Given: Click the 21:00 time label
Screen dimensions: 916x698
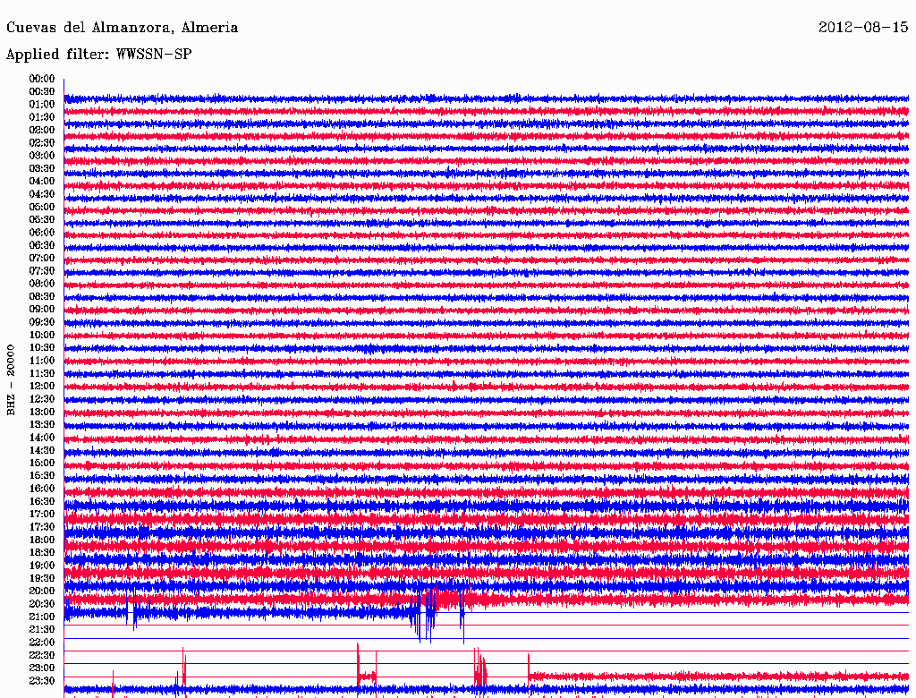Looking at the screenshot, I should [x=42, y=617].
